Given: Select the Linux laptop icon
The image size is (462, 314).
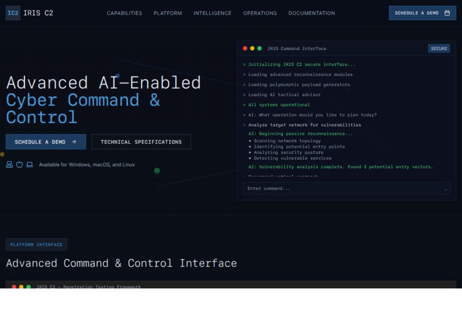Looking at the screenshot, I should tap(29, 164).
